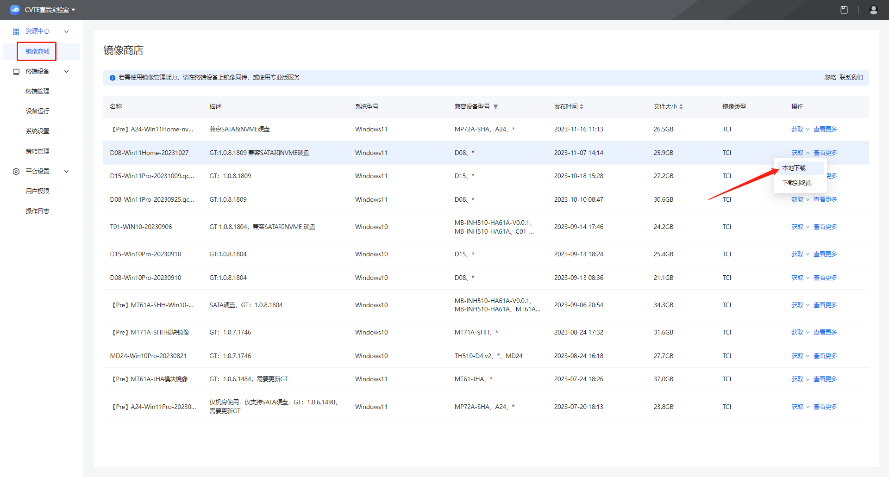Click the 终端设备 monitor icon

16,72
